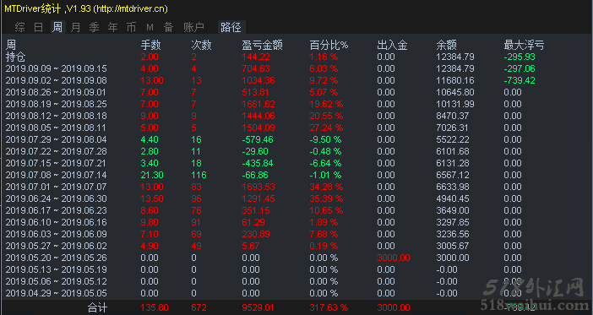Click total trade count 672
593x315 pixels.
tap(199, 307)
